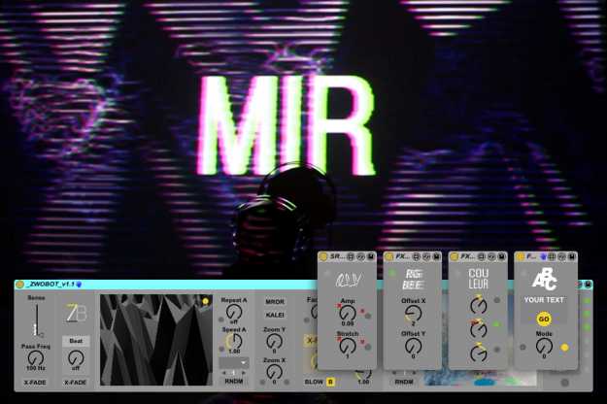Toggle green LED beside RGBEE logo
Image resolution: width=607 pixels, height=404 pixels.
click(392, 273)
